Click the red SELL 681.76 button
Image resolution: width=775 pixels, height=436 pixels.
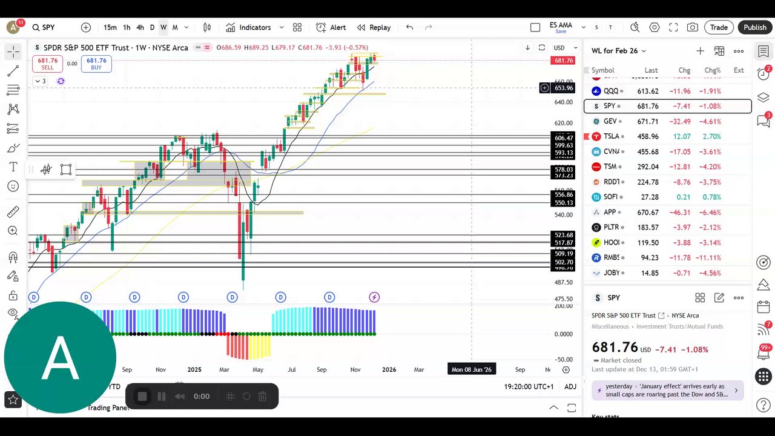(47, 64)
